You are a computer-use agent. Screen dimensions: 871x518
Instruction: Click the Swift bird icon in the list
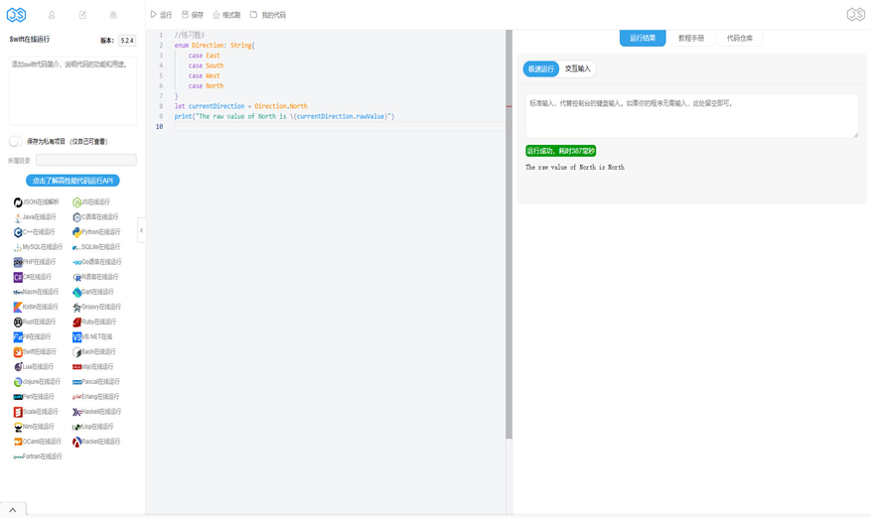pos(18,352)
